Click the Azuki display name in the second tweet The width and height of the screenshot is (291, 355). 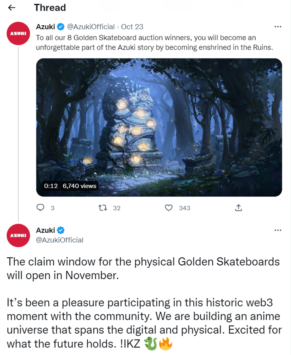click(x=45, y=230)
